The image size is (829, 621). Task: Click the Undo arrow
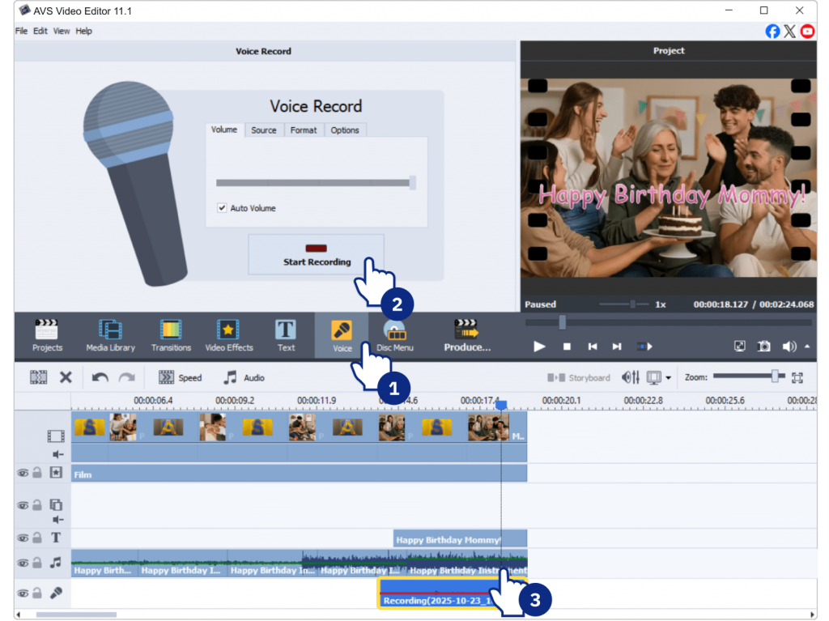tap(100, 377)
